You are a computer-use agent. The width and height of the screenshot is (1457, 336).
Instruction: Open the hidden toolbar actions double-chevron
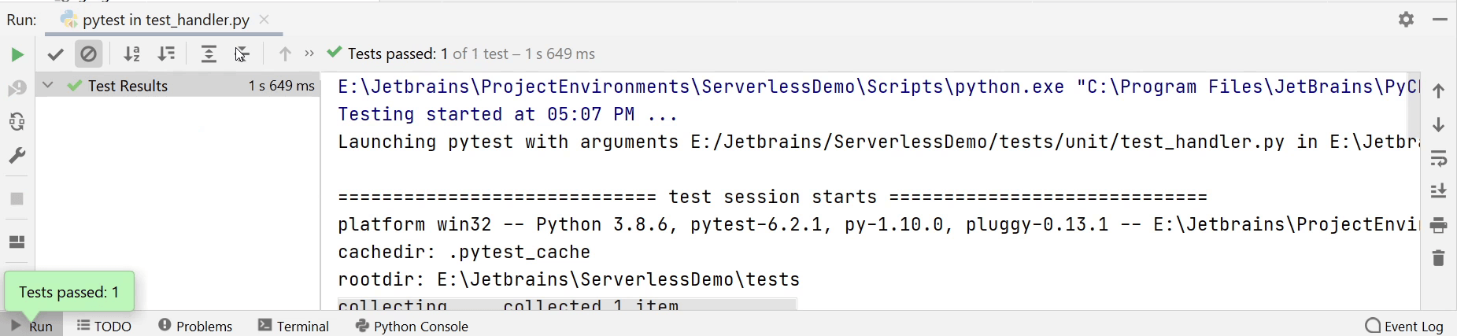tap(309, 54)
